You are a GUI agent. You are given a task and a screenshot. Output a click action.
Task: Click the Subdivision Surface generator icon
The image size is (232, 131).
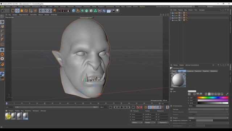[x=82, y=11]
